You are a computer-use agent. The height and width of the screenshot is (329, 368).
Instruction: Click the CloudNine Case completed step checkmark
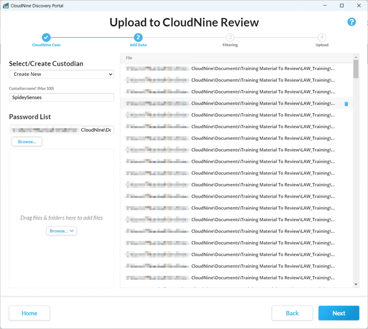point(46,37)
